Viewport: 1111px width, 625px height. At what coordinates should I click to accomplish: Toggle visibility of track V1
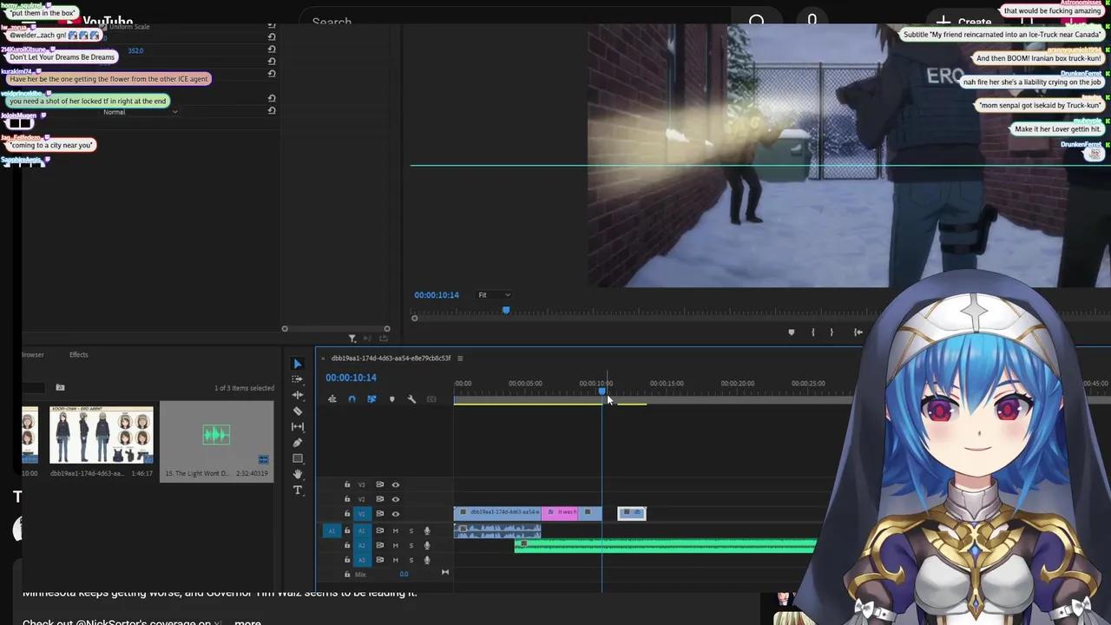(395, 514)
